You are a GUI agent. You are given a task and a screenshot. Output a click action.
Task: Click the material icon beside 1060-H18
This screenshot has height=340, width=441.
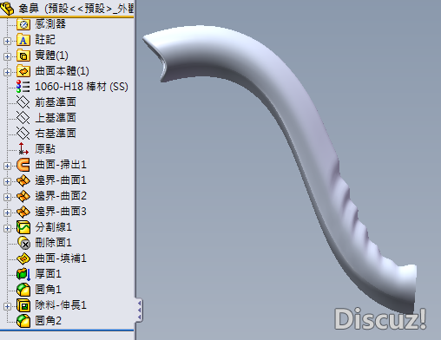pyautogui.click(x=23, y=87)
